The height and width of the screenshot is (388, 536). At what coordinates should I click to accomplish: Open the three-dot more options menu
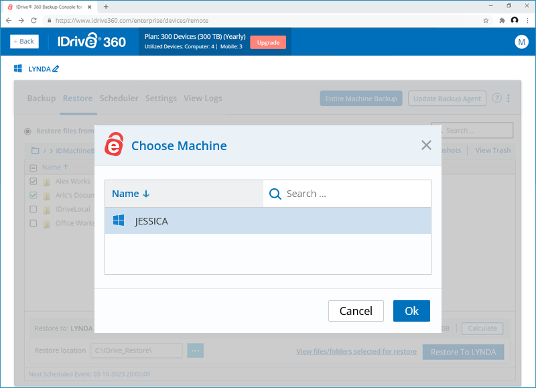click(x=509, y=99)
